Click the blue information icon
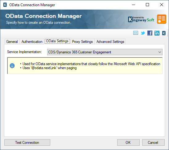Image resolution: width=169 pixels, height=150 pixels. point(12,65)
